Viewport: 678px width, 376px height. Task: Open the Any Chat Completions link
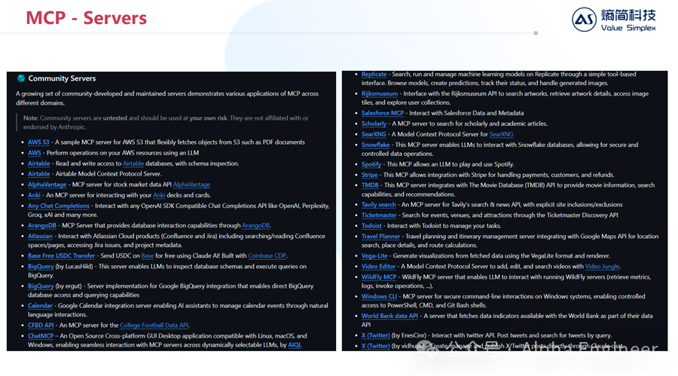point(59,206)
